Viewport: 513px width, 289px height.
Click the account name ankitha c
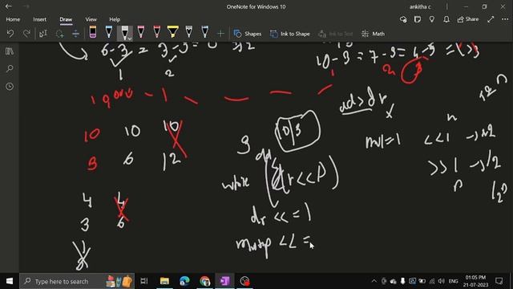(420, 6)
